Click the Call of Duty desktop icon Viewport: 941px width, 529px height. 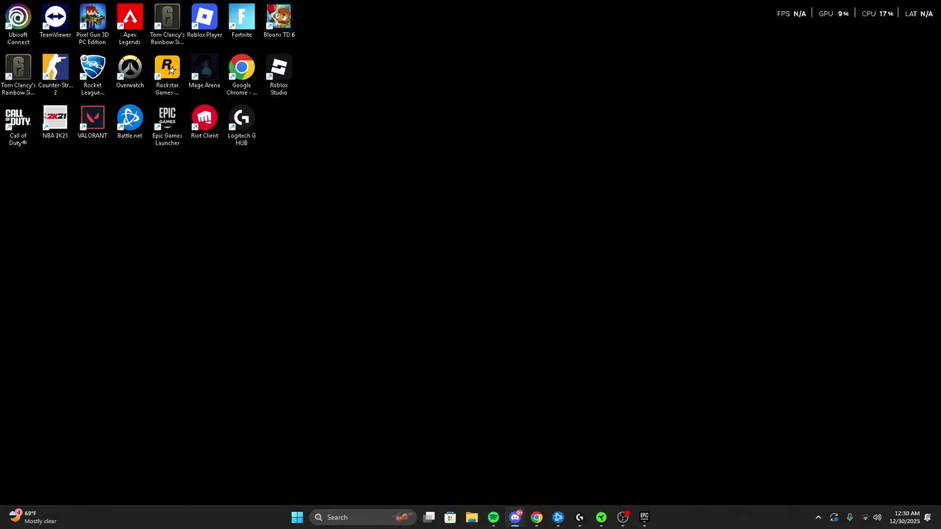click(18, 126)
